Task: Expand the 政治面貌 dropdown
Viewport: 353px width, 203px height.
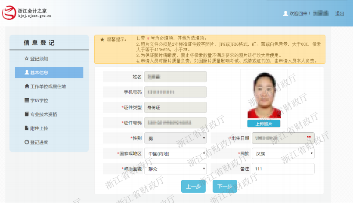Action: click(x=176, y=169)
